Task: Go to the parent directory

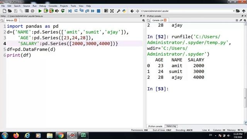Action: 244,11
